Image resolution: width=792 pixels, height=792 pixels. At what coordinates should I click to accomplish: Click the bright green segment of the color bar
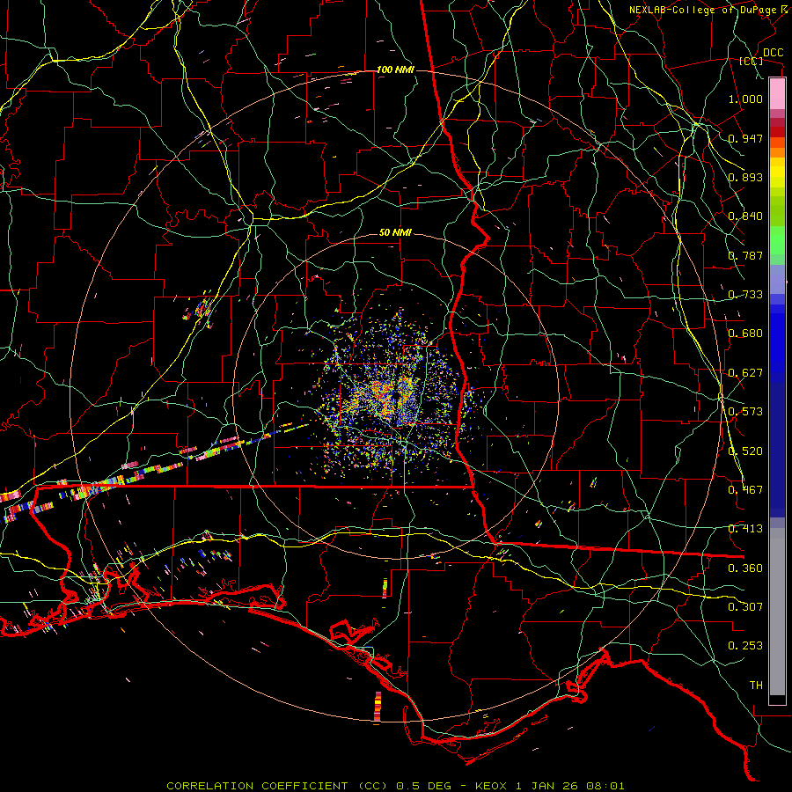[777, 240]
